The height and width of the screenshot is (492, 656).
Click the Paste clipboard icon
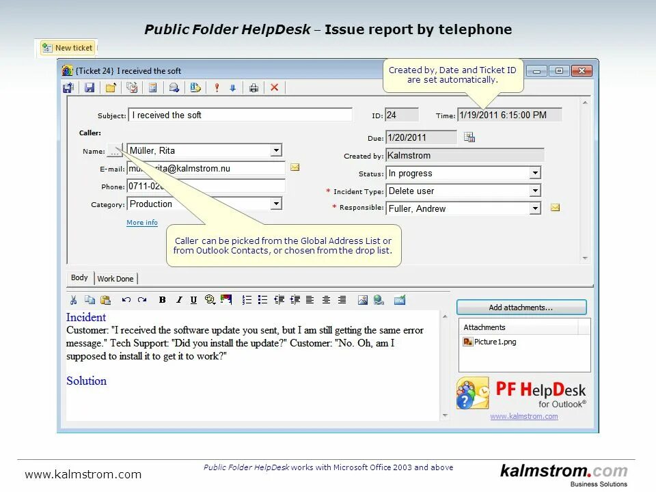pos(105,299)
